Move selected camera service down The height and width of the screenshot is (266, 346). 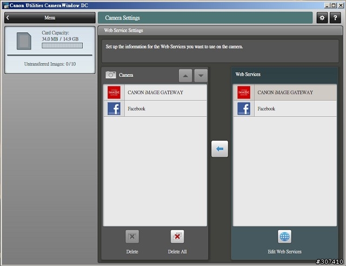point(201,76)
